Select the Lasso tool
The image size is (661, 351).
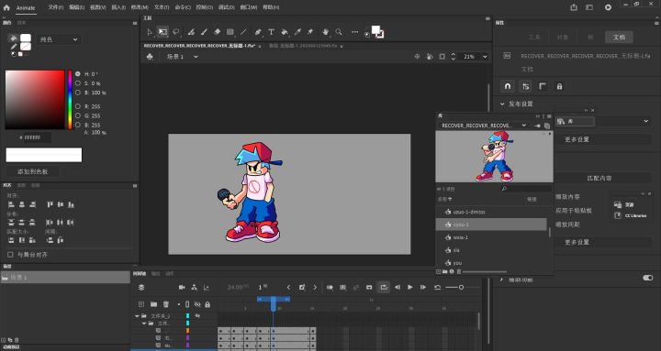176,32
